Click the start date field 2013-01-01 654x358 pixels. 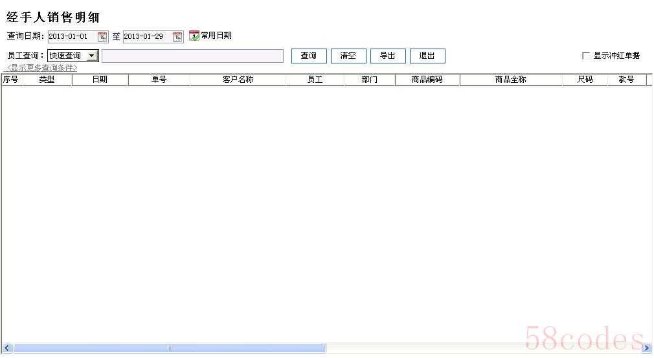point(71,37)
